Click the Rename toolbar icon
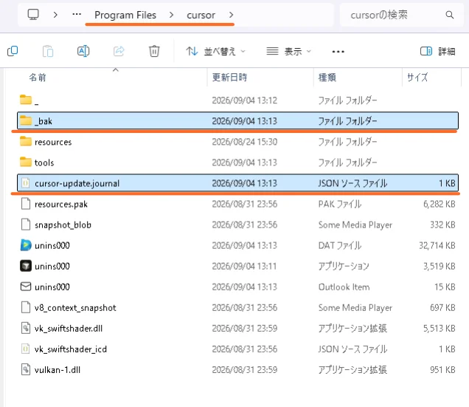 pyautogui.click(x=83, y=51)
